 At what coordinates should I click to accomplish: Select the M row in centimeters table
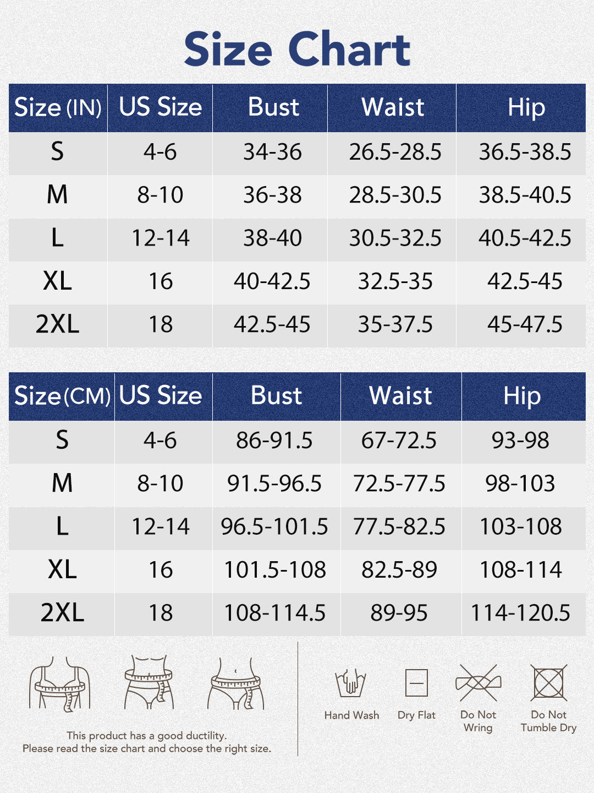tap(62, 484)
